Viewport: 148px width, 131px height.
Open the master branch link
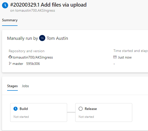[x=18, y=64]
